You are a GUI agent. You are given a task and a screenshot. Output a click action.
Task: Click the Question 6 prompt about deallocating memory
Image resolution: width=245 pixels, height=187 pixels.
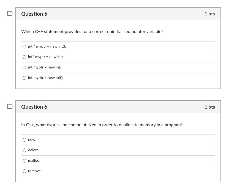click(x=101, y=125)
